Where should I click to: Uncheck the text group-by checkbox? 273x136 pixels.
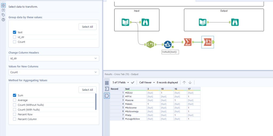[x=14, y=32]
